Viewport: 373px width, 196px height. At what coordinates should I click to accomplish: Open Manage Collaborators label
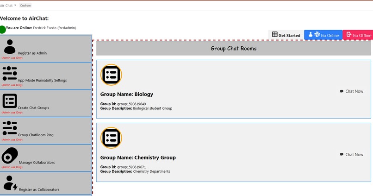pyautogui.click(x=37, y=162)
